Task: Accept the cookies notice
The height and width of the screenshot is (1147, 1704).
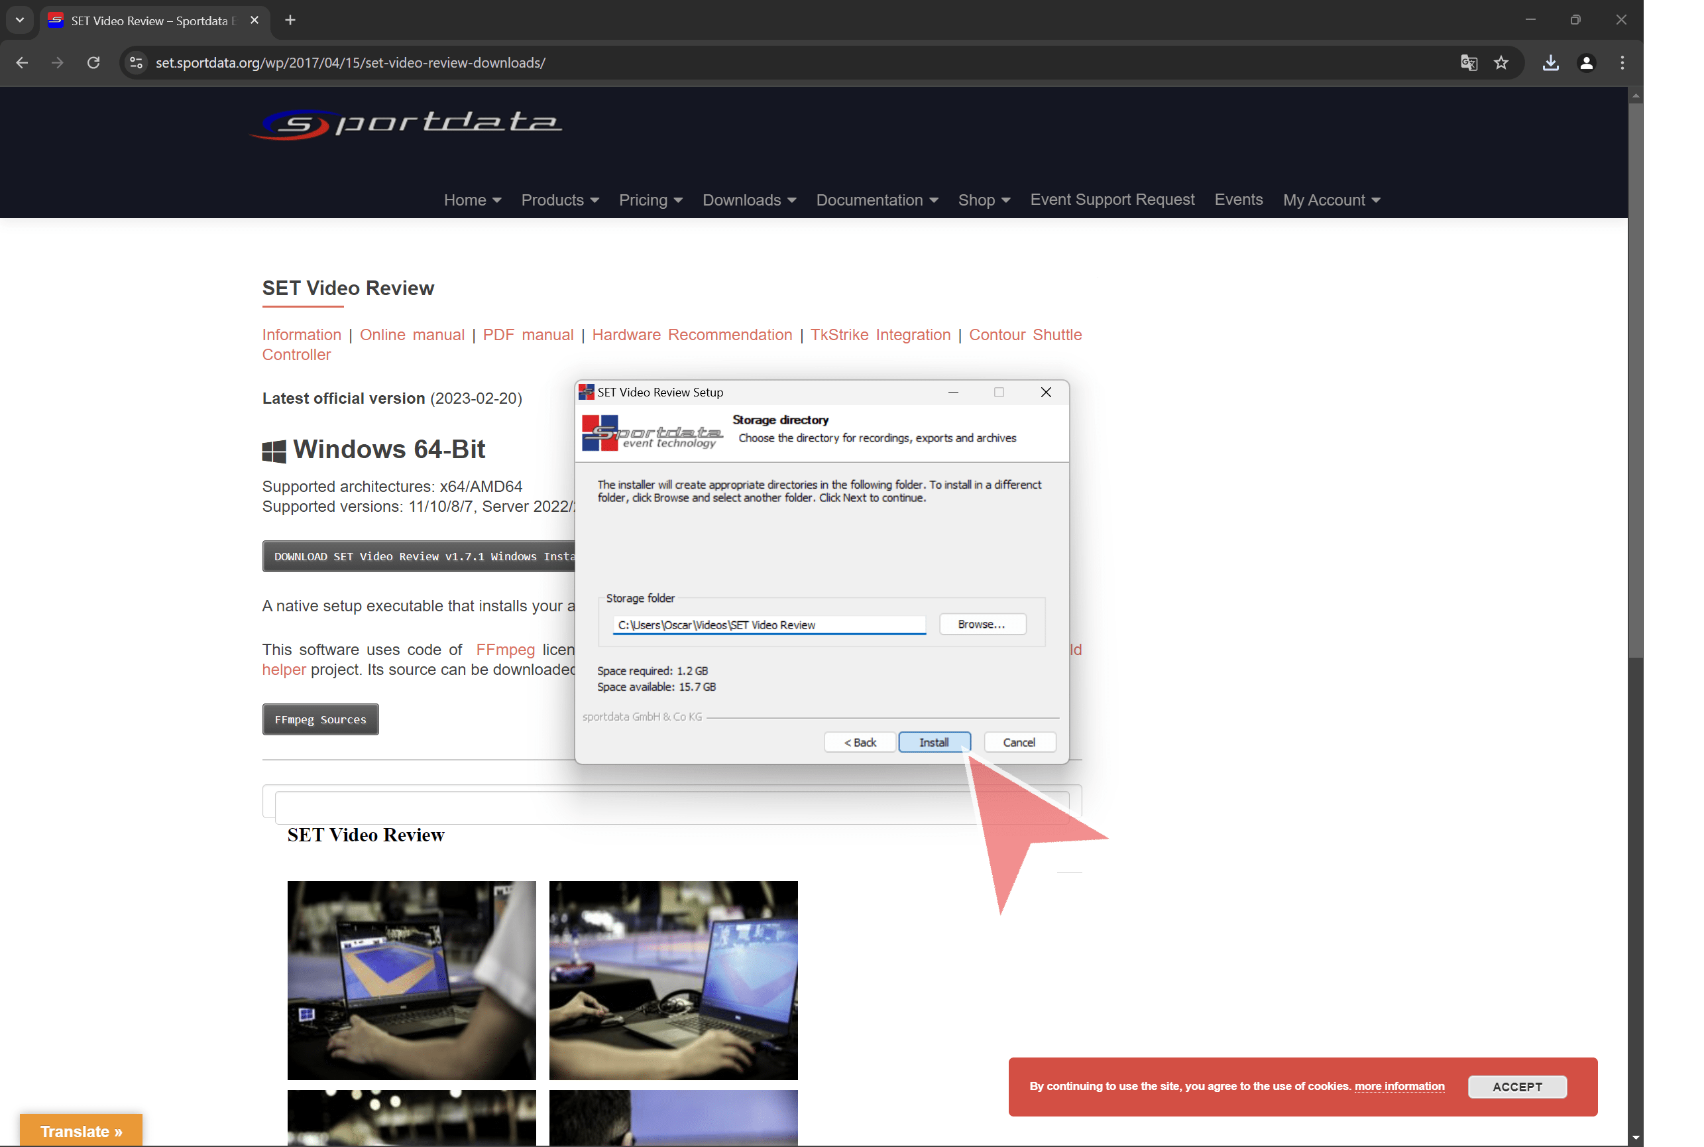Action: [1517, 1086]
